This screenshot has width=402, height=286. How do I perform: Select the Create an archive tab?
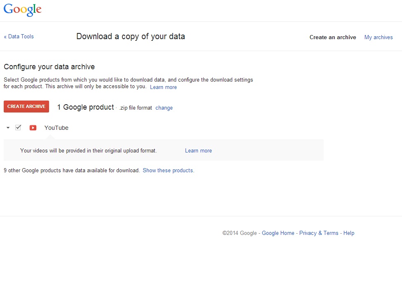click(x=333, y=37)
